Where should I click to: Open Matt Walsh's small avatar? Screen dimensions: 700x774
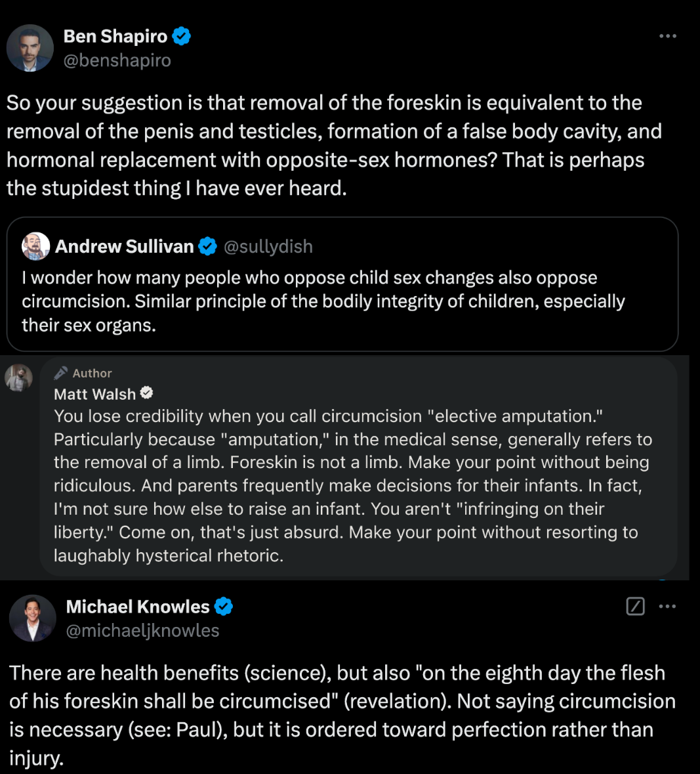19,378
